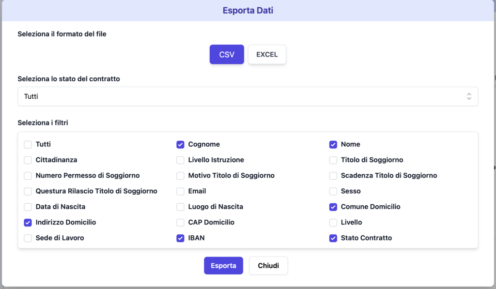Check the Sesso checkbox
The width and height of the screenshot is (496, 289).
pos(333,191)
